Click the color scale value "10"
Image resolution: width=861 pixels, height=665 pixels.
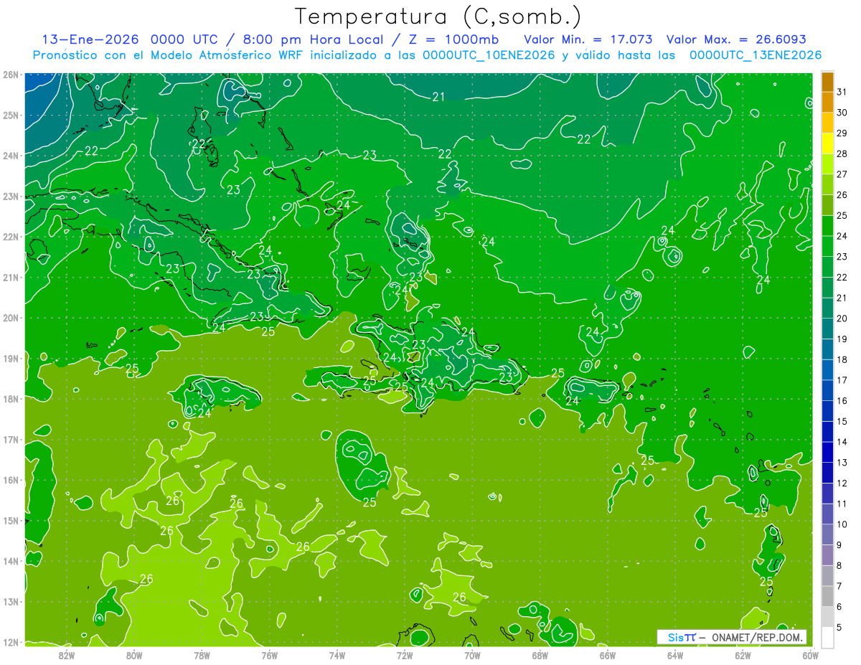[842, 524]
